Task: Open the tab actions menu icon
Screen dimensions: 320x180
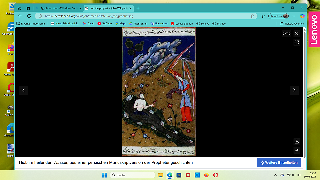Action: tap(28, 8)
